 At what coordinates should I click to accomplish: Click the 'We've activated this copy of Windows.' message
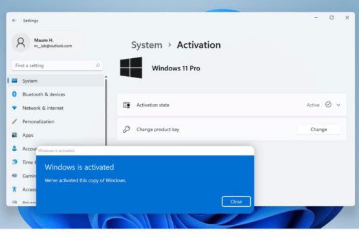[x=85, y=180]
